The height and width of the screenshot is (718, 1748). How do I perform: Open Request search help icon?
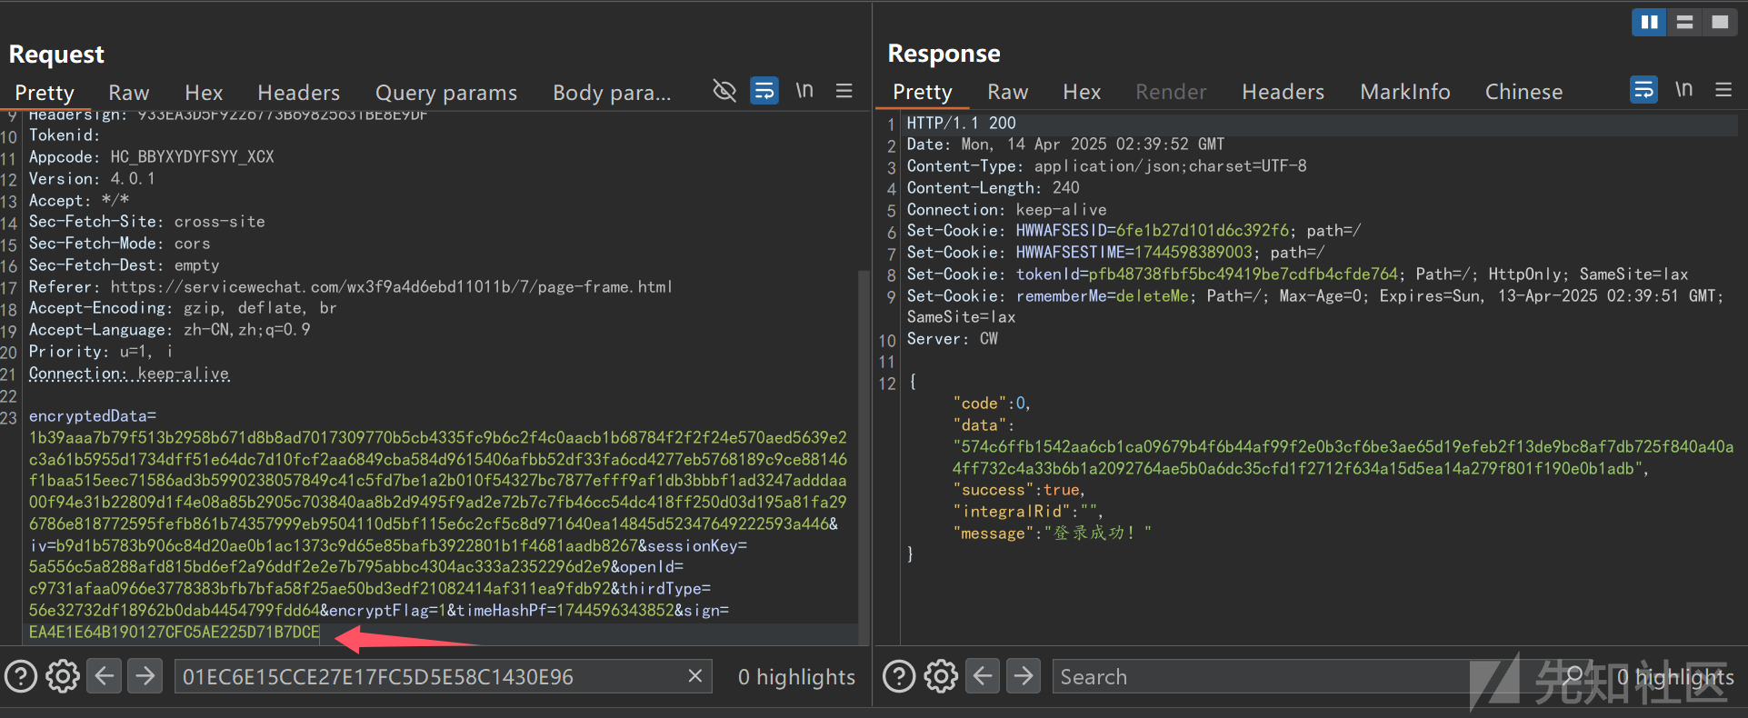21,676
